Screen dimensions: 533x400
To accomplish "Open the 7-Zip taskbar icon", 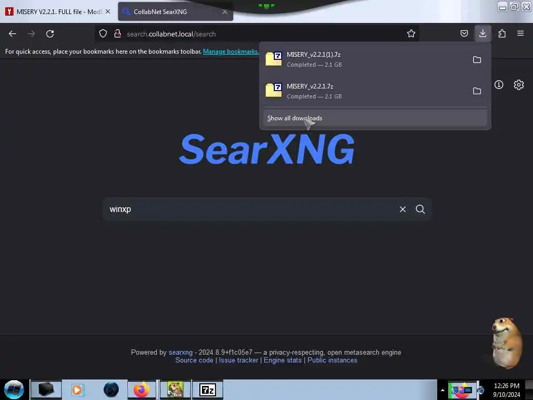I will coord(207,390).
